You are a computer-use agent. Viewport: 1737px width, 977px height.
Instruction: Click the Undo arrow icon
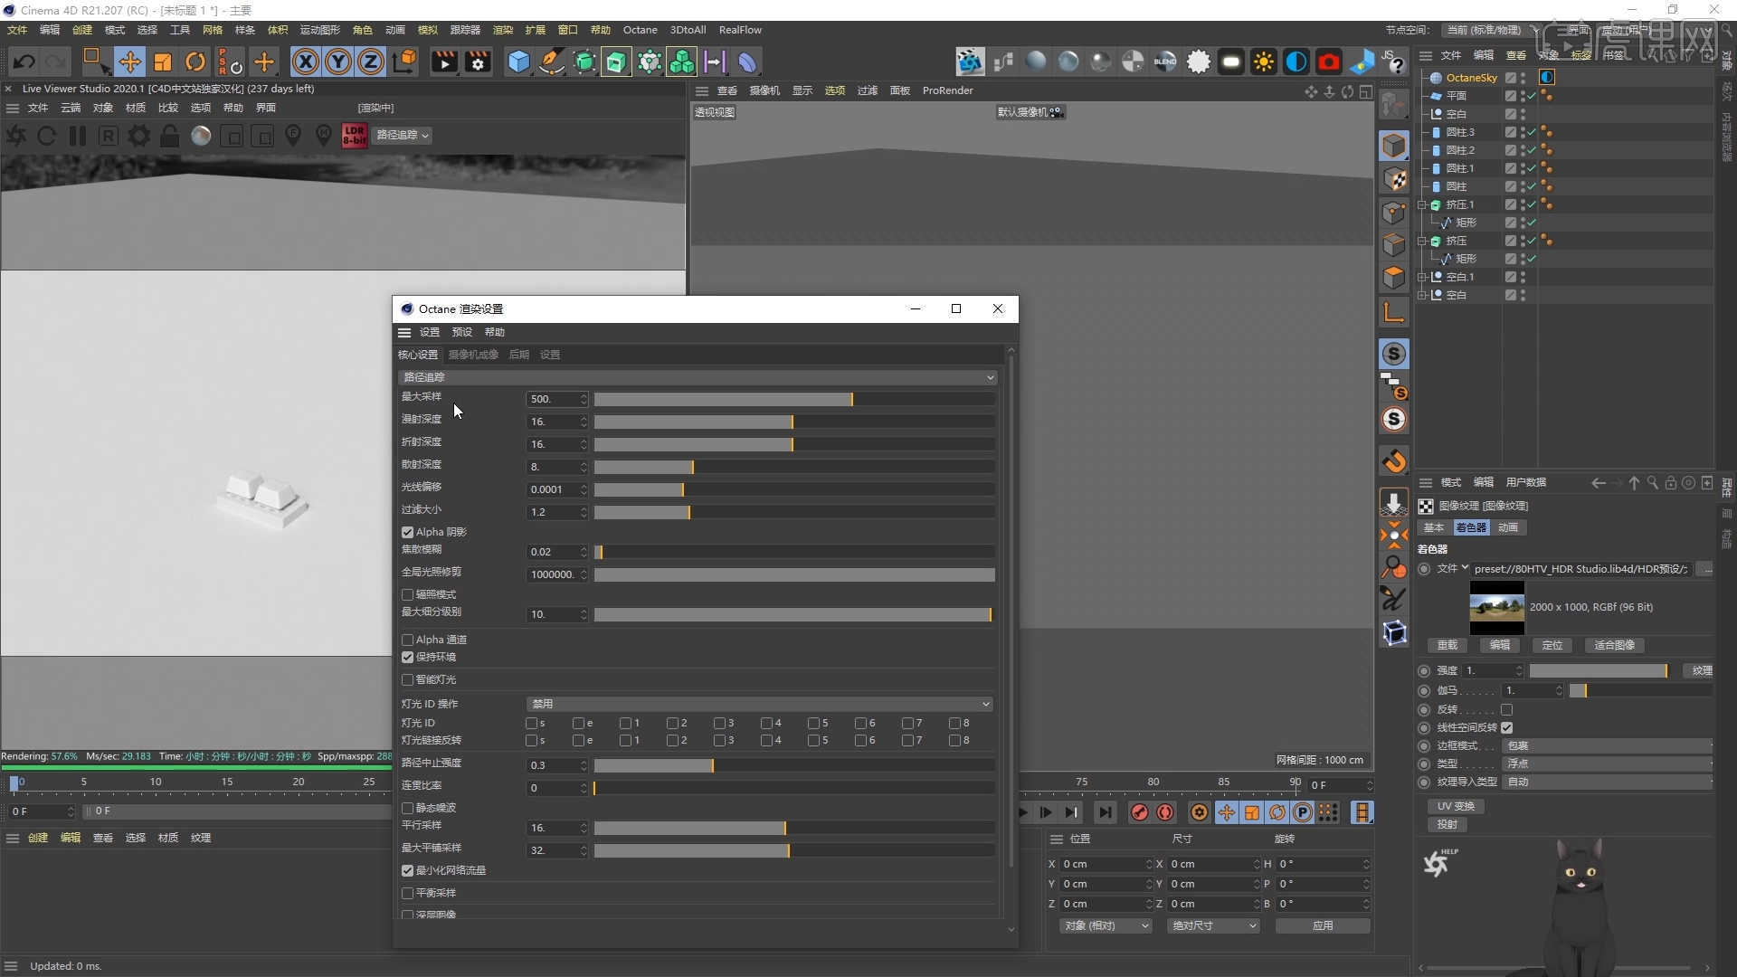point(24,62)
